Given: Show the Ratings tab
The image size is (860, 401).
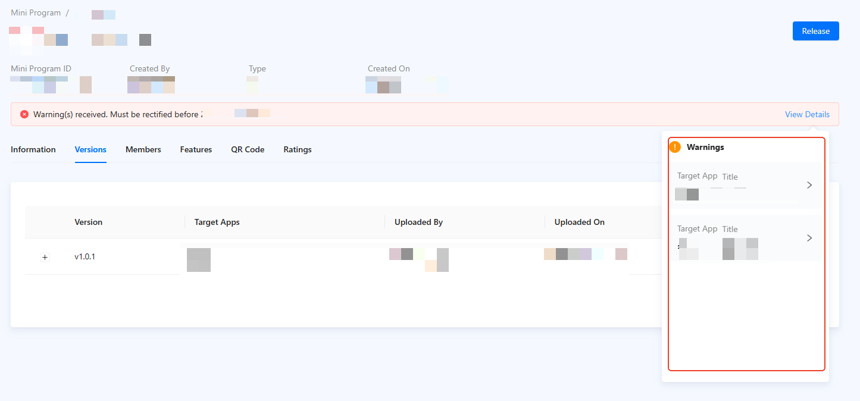Looking at the screenshot, I should point(297,149).
